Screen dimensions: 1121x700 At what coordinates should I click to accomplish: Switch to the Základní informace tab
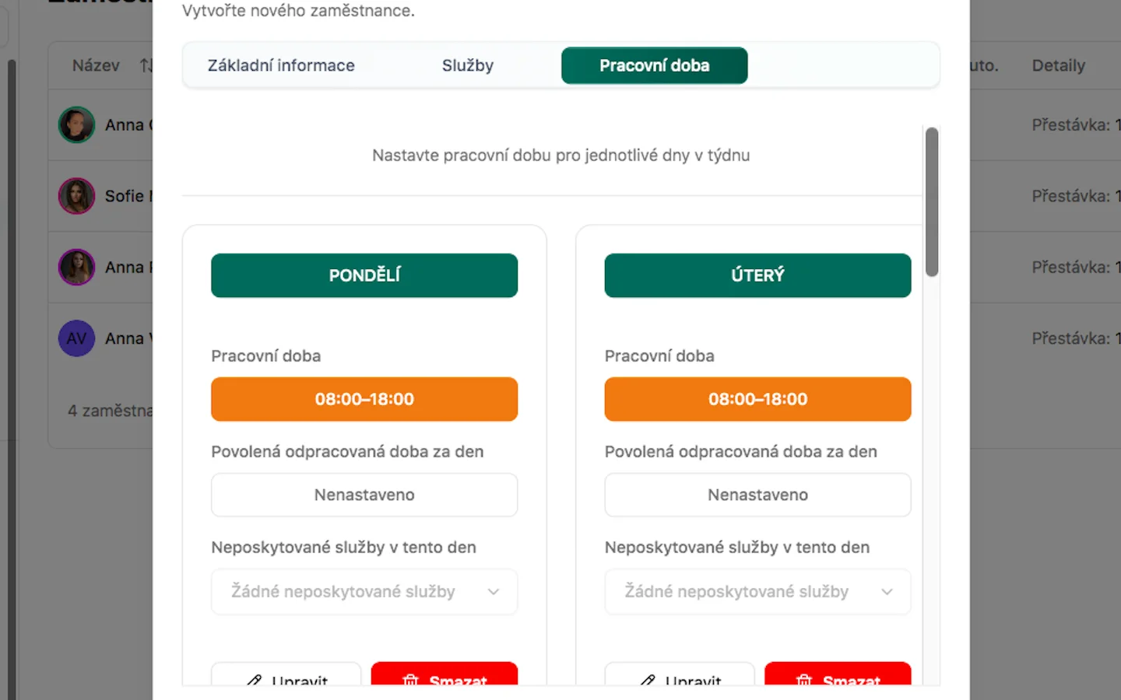[281, 65]
